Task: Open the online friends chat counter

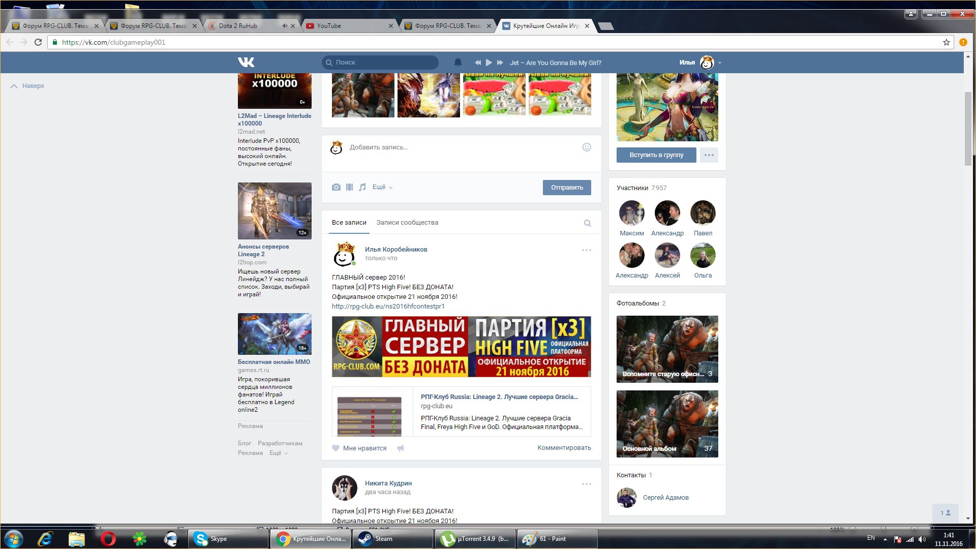Action: click(945, 513)
